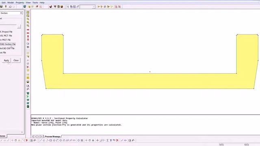Click the left panel scrollbar right arrow

coord(22,132)
